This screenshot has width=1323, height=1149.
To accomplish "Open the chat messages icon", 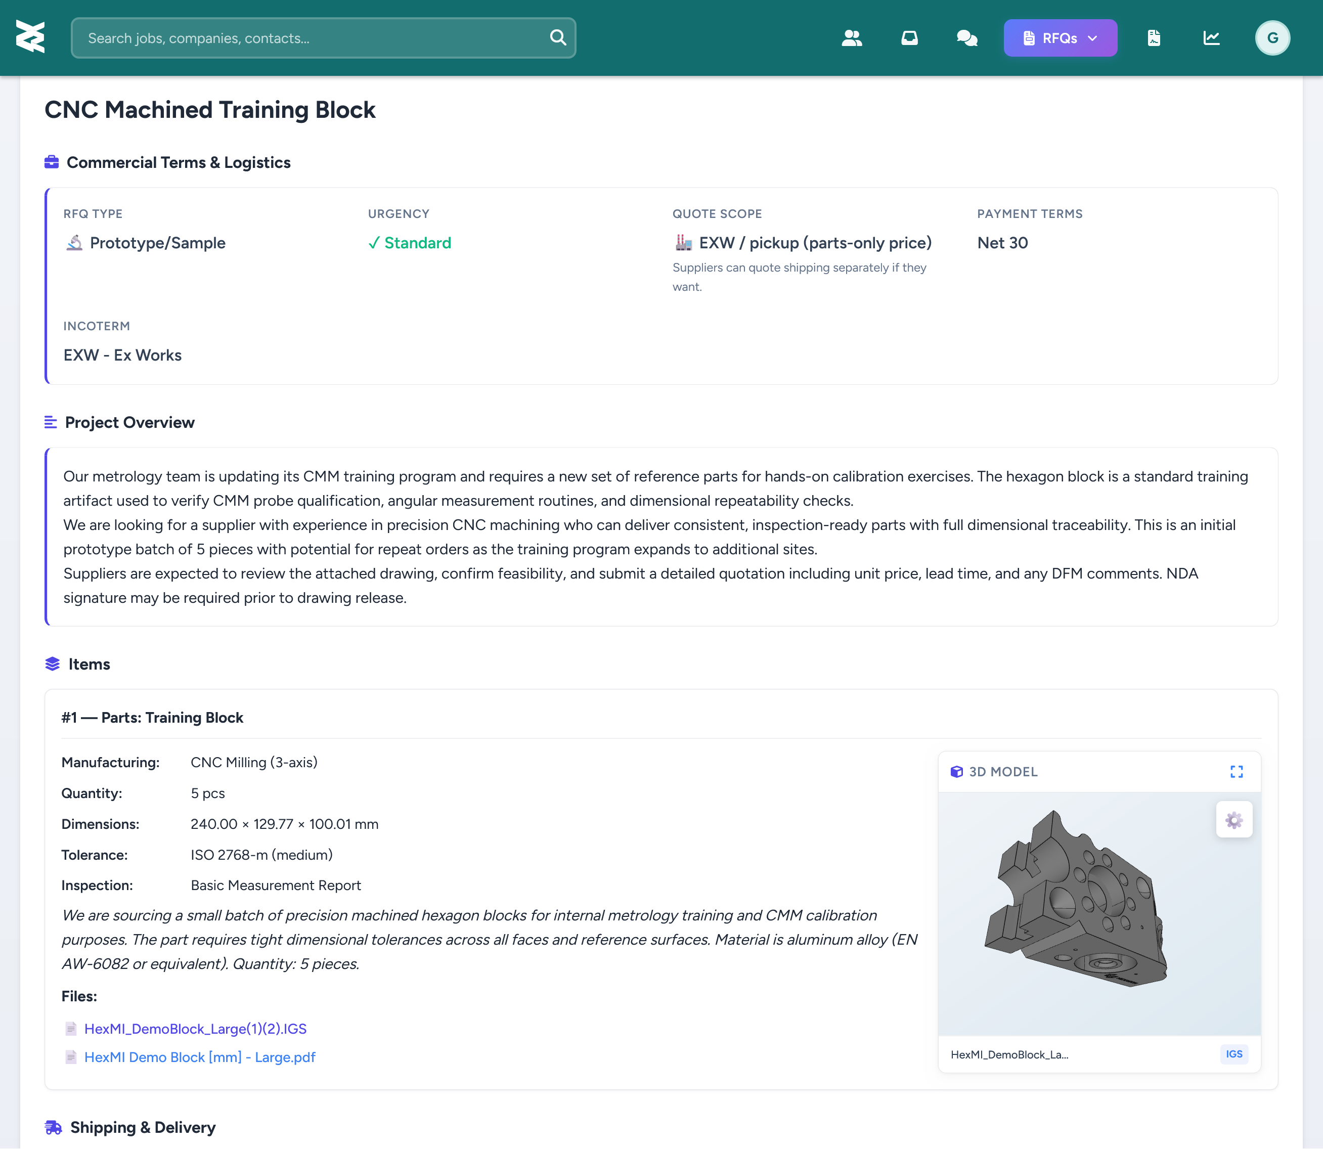I will tap(967, 38).
